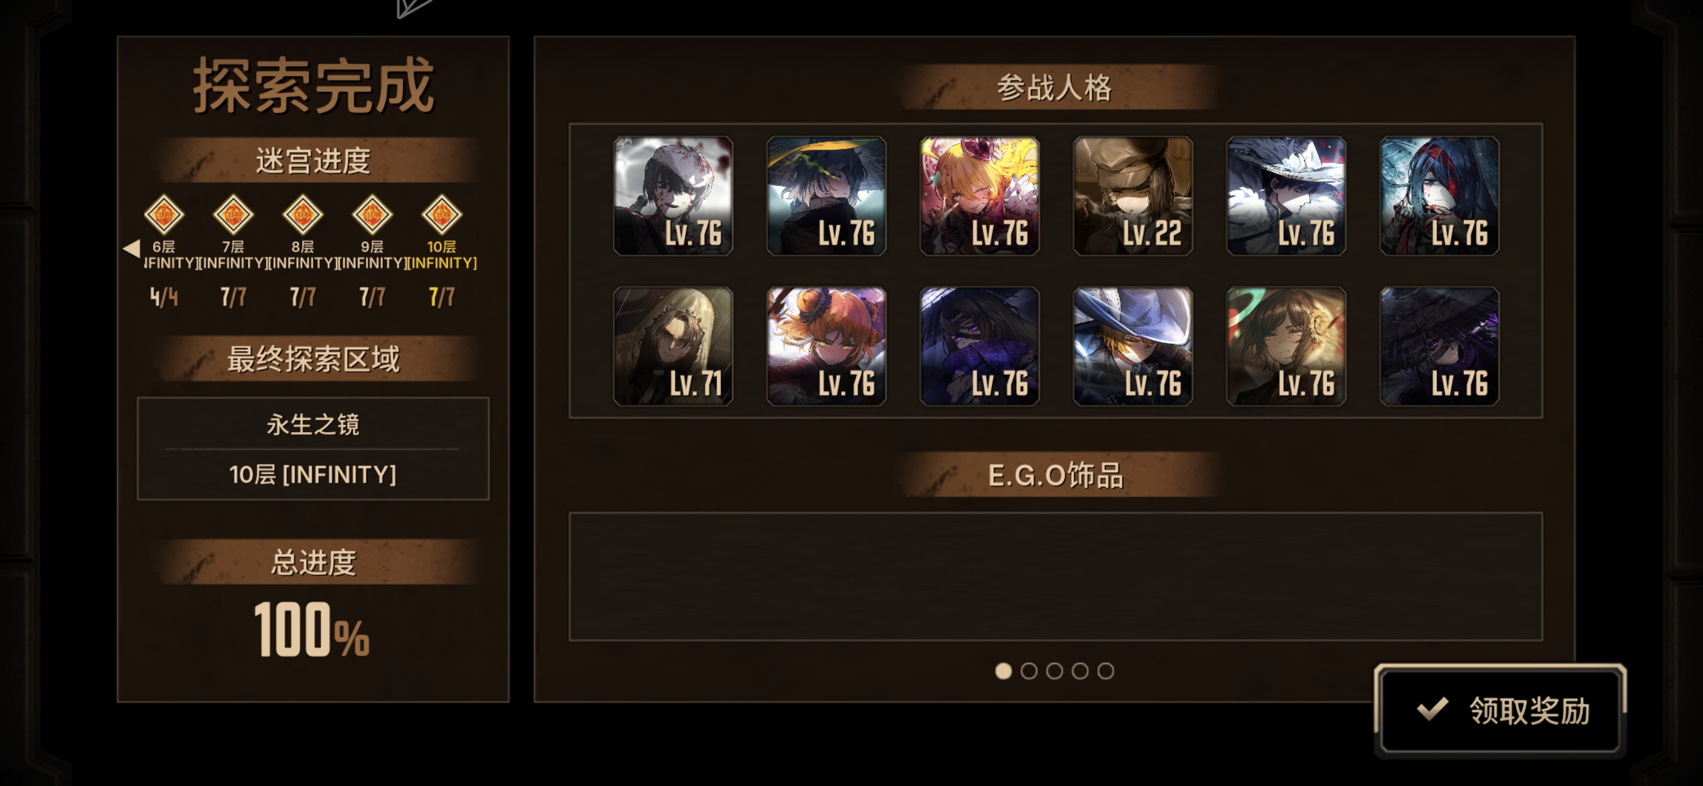
Task: Switch to the third page dot
Action: 1054,671
